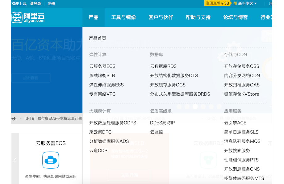This screenshot has width=284, height=184.
Task: Select 云引擎ACE
Action: point(235,123)
